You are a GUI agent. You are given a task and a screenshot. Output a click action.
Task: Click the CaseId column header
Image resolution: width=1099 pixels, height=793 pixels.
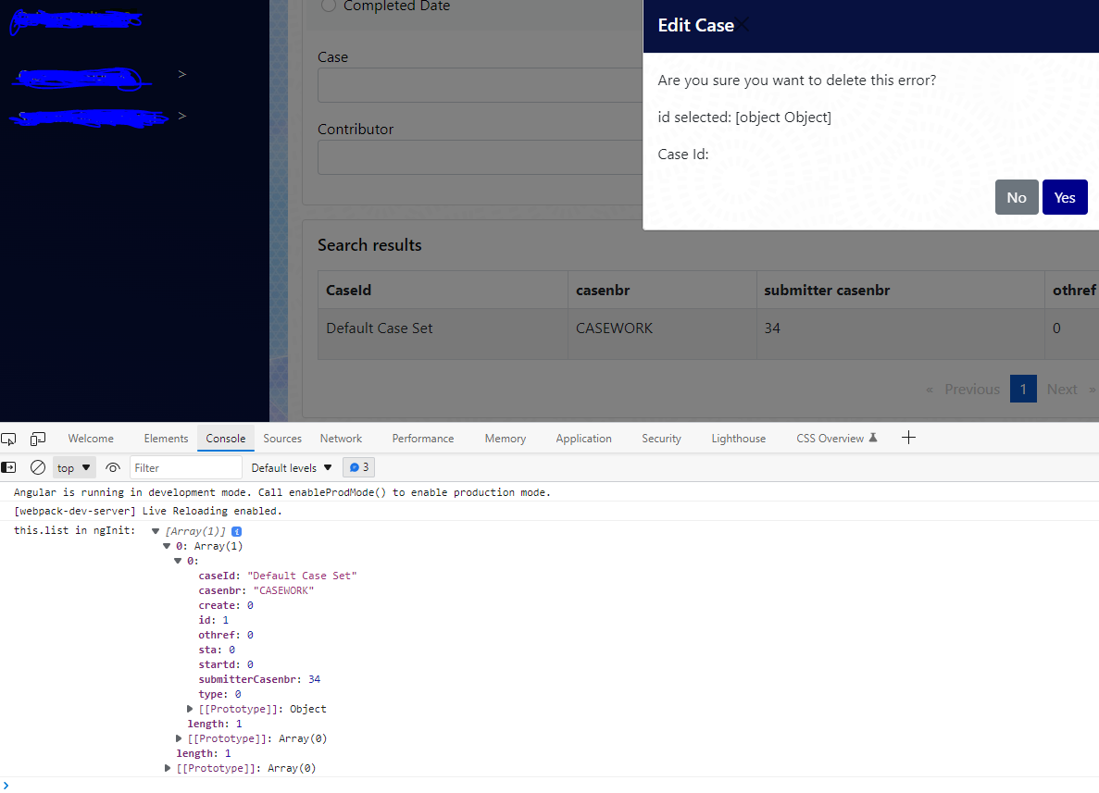[443, 290]
